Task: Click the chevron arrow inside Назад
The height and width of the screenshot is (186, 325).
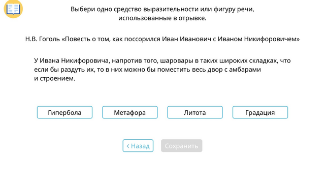Action: [128, 146]
